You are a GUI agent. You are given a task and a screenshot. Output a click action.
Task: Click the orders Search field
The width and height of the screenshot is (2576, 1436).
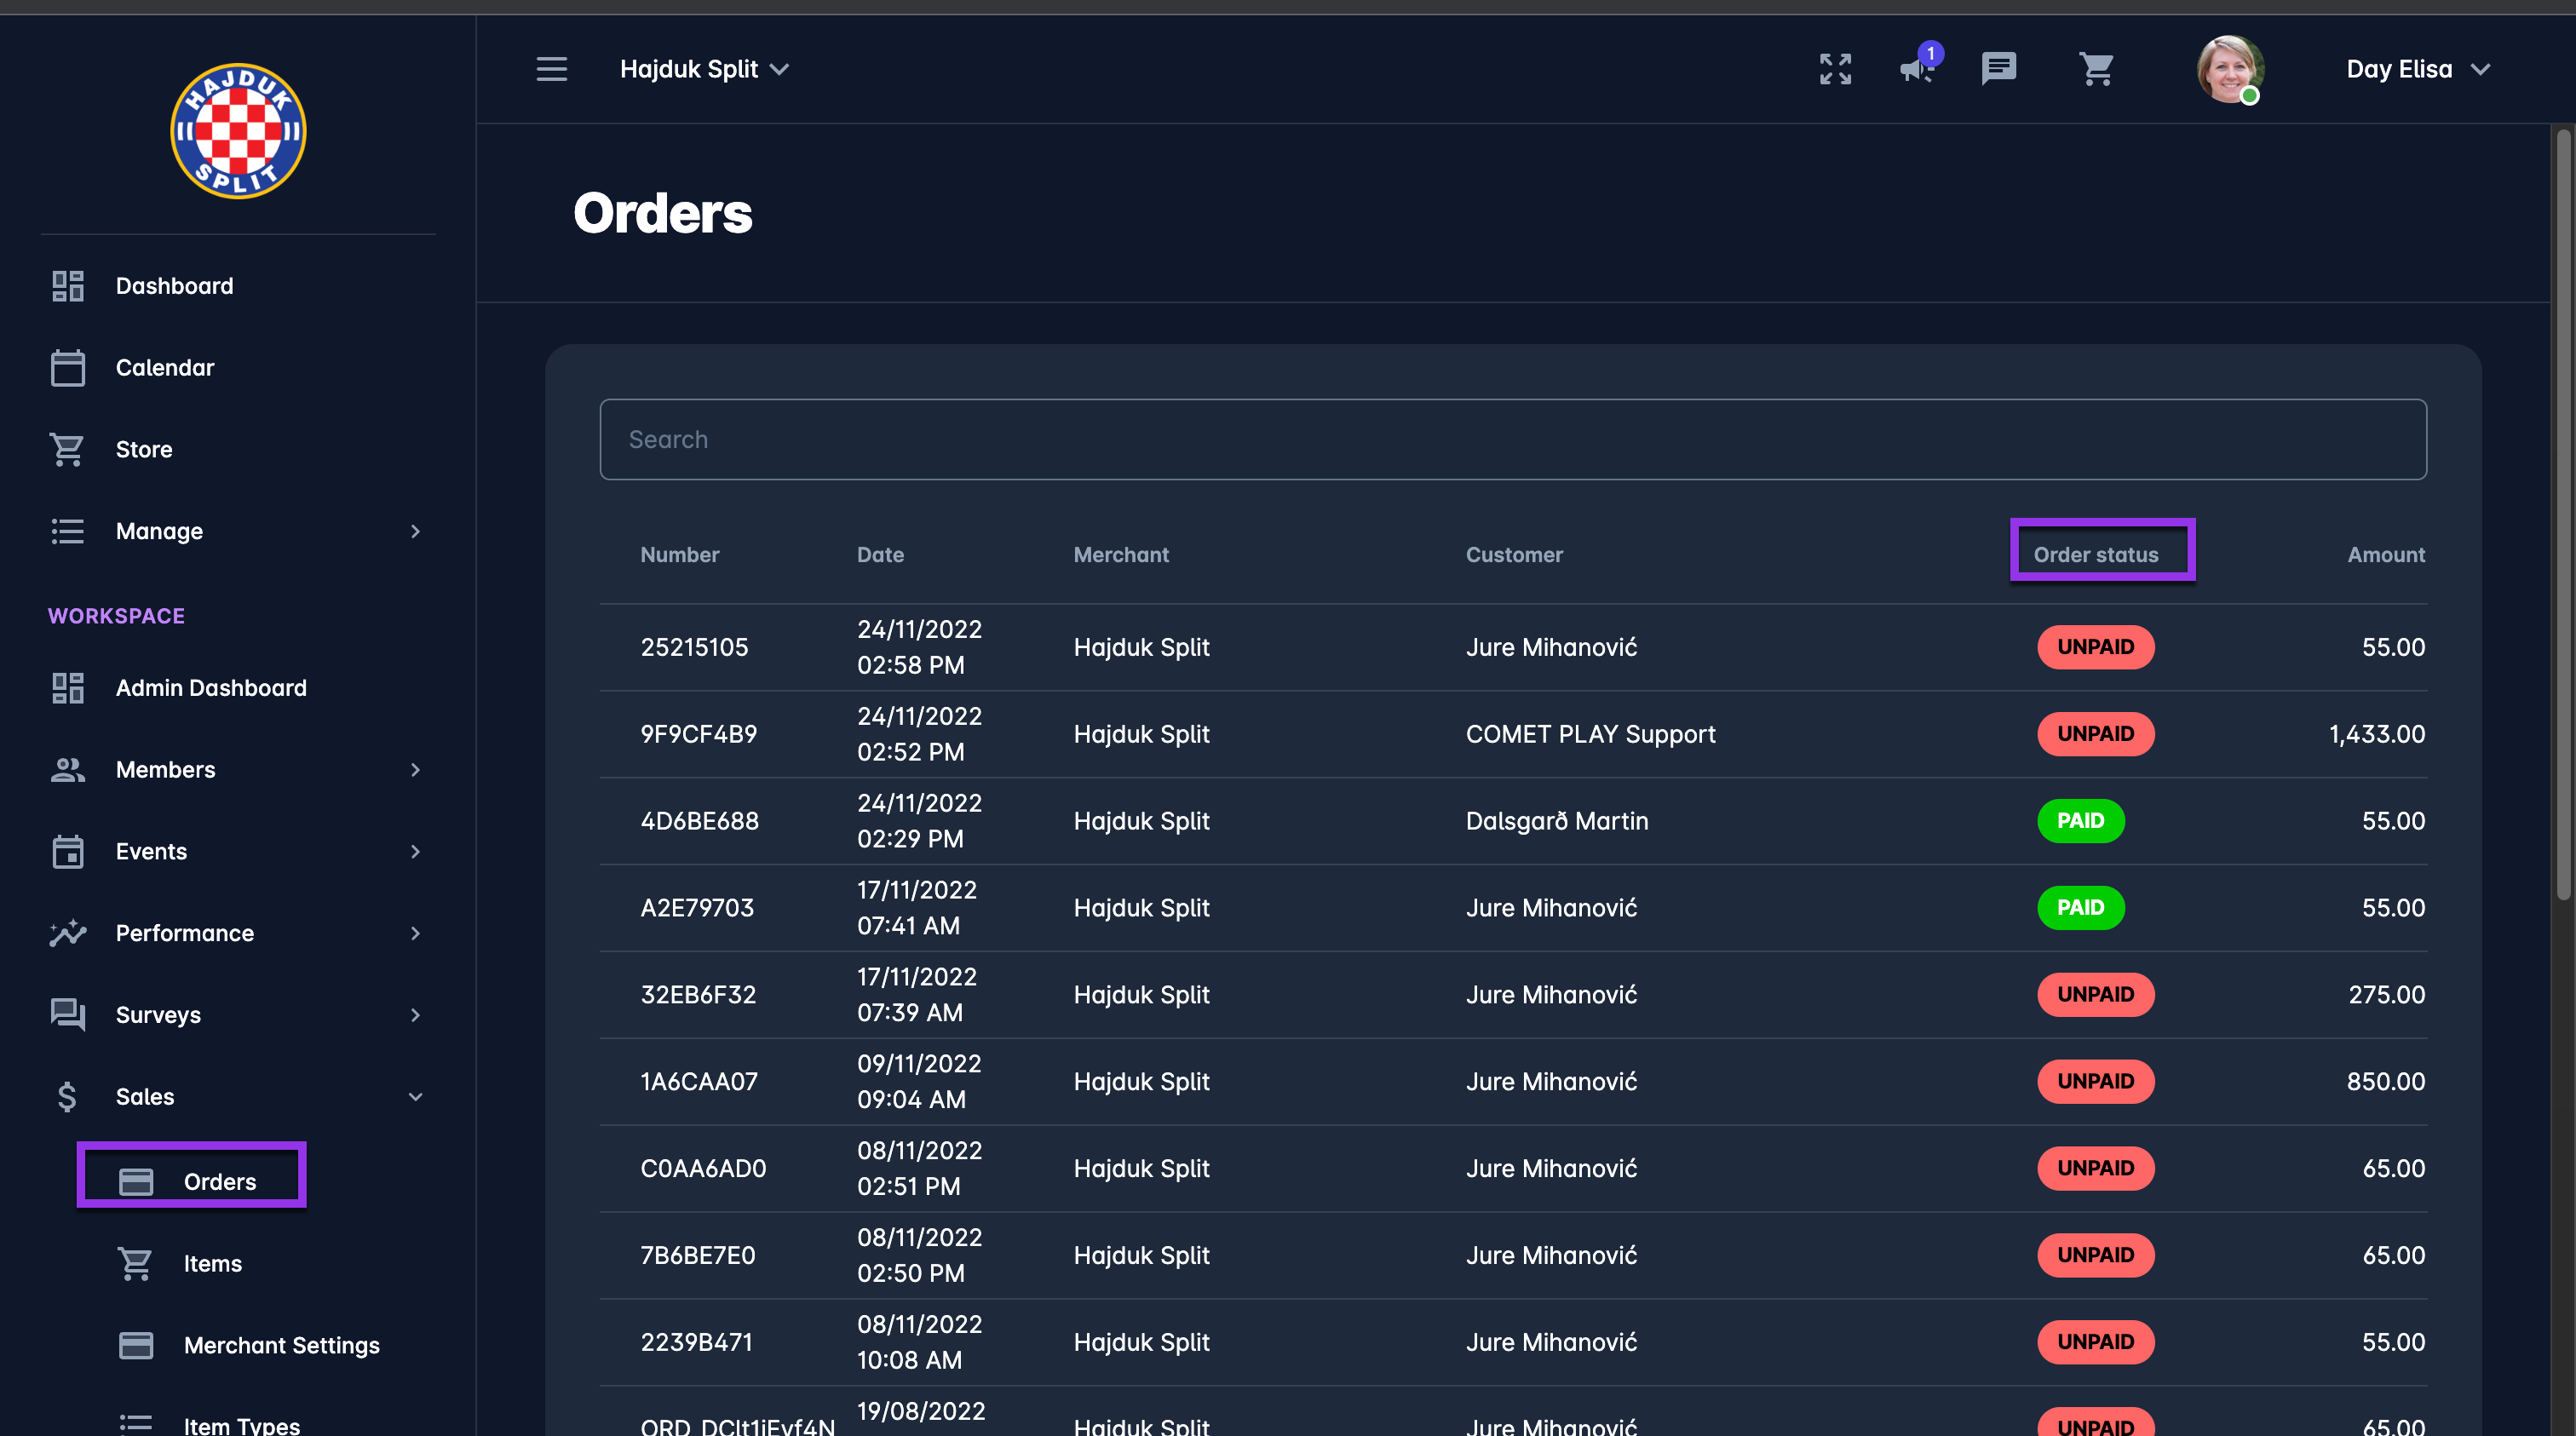[1512, 440]
